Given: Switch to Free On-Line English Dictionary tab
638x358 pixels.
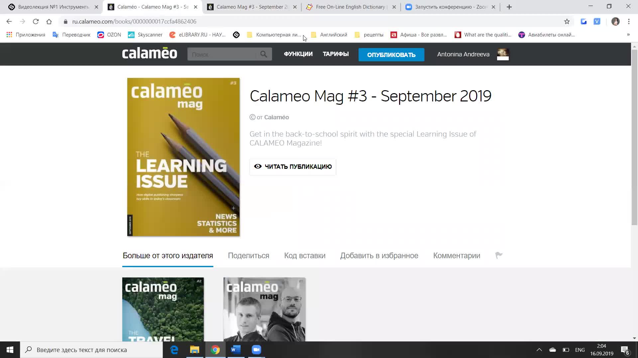Looking at the screenshot, I should coord(351,7).
